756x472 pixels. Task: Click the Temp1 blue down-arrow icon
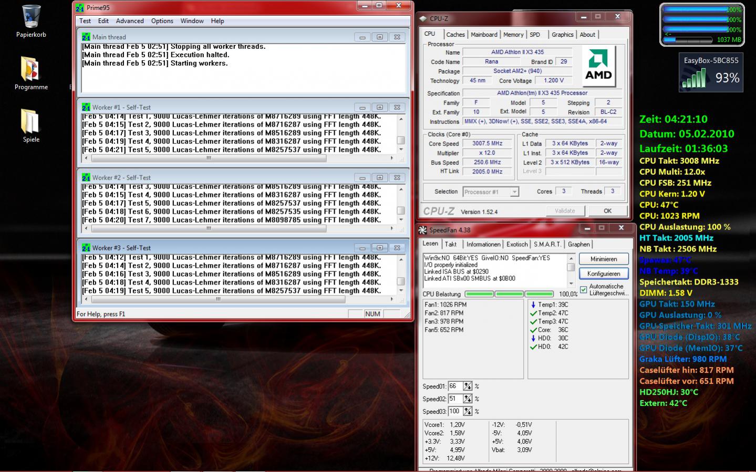[533, 305]
